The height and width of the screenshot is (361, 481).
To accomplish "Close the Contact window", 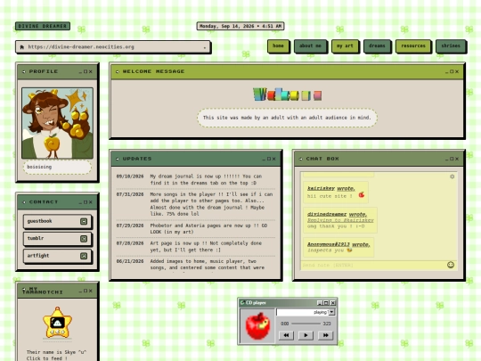I will click(90, 202).
